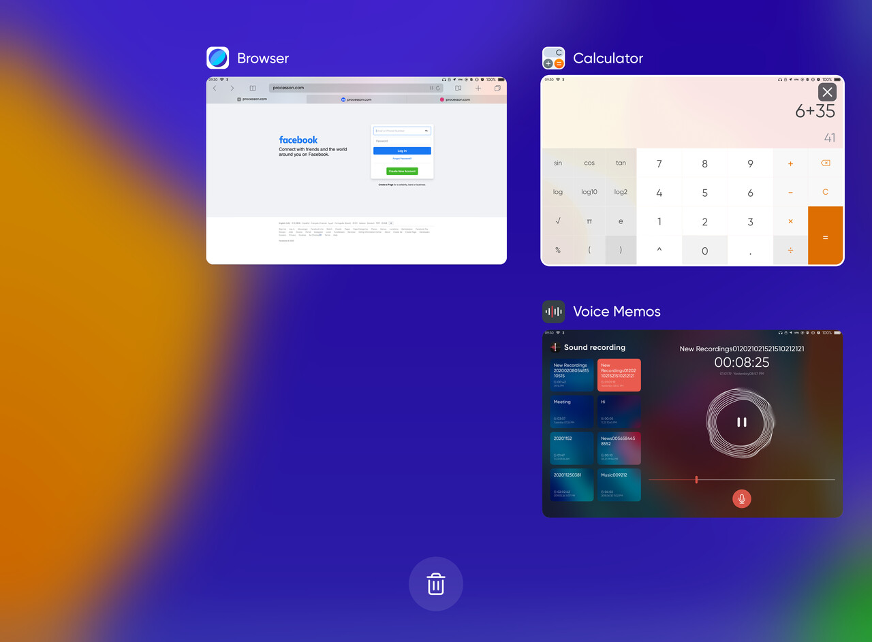The height and width of the screenshot is (642, 872).
Task: Click the blue Log In button
Action: point(402,151)
